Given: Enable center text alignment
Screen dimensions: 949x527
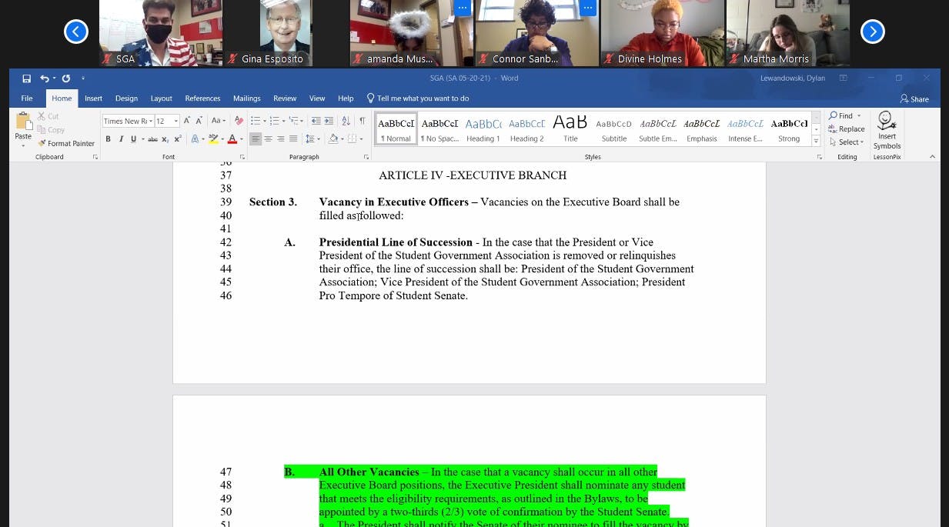Looking at the screenshot, I should point(267,139).
